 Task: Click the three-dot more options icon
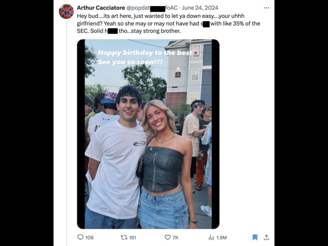266,8
